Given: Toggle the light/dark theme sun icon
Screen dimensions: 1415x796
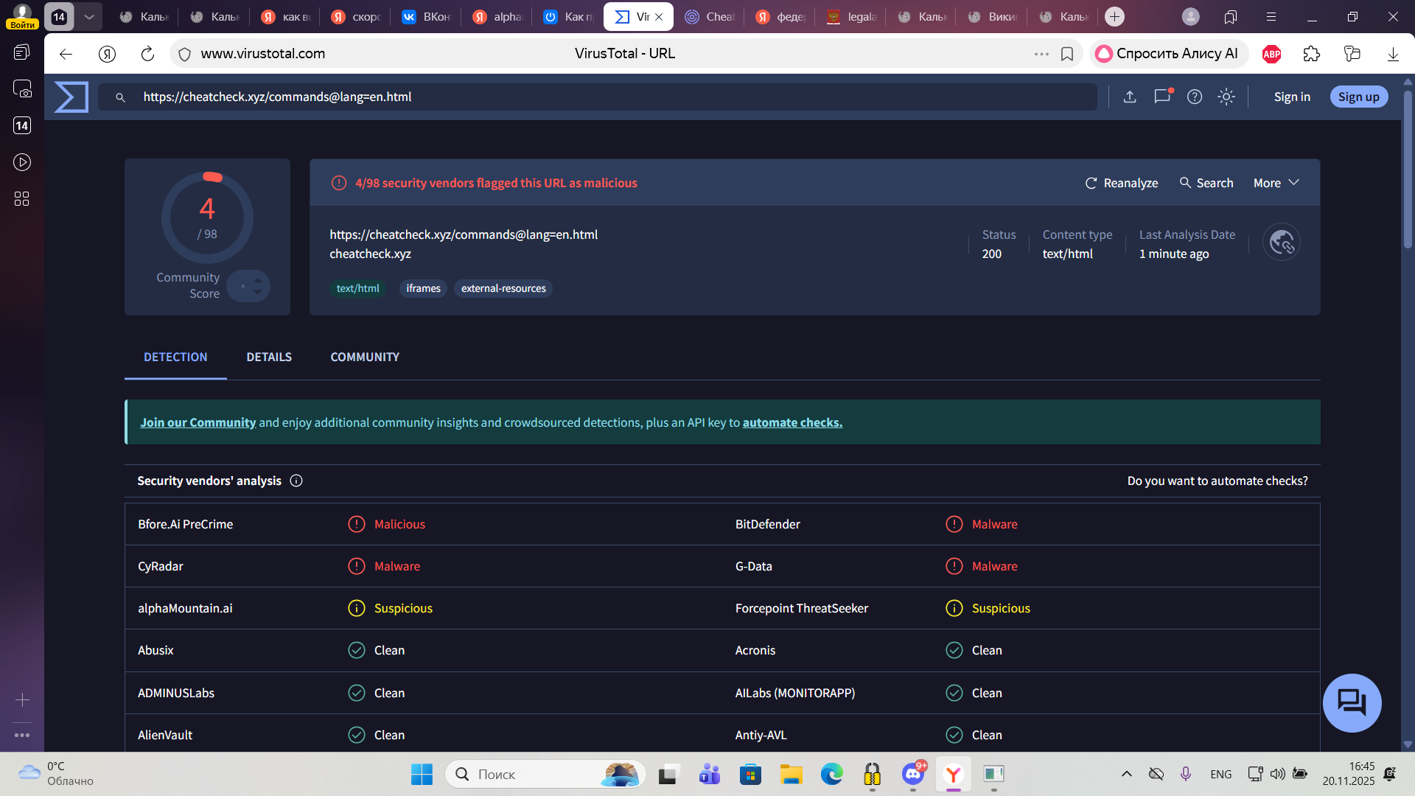Looking at the screenshot, I should [1226, 97].
